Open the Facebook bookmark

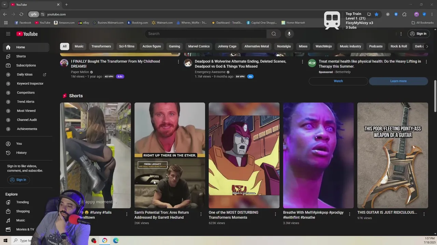(23, 22)
